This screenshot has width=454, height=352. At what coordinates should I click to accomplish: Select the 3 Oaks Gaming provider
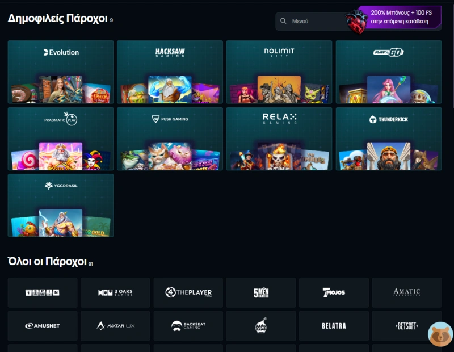pyautogui.click(x=115, y=292)
